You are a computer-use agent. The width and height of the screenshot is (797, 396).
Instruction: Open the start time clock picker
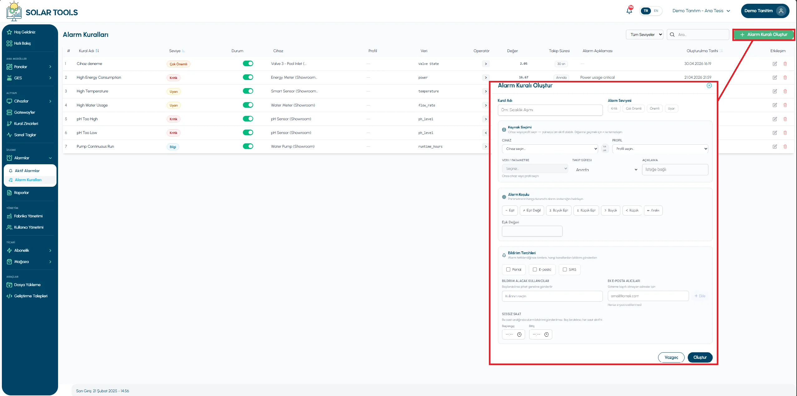[x=519, y=334]
